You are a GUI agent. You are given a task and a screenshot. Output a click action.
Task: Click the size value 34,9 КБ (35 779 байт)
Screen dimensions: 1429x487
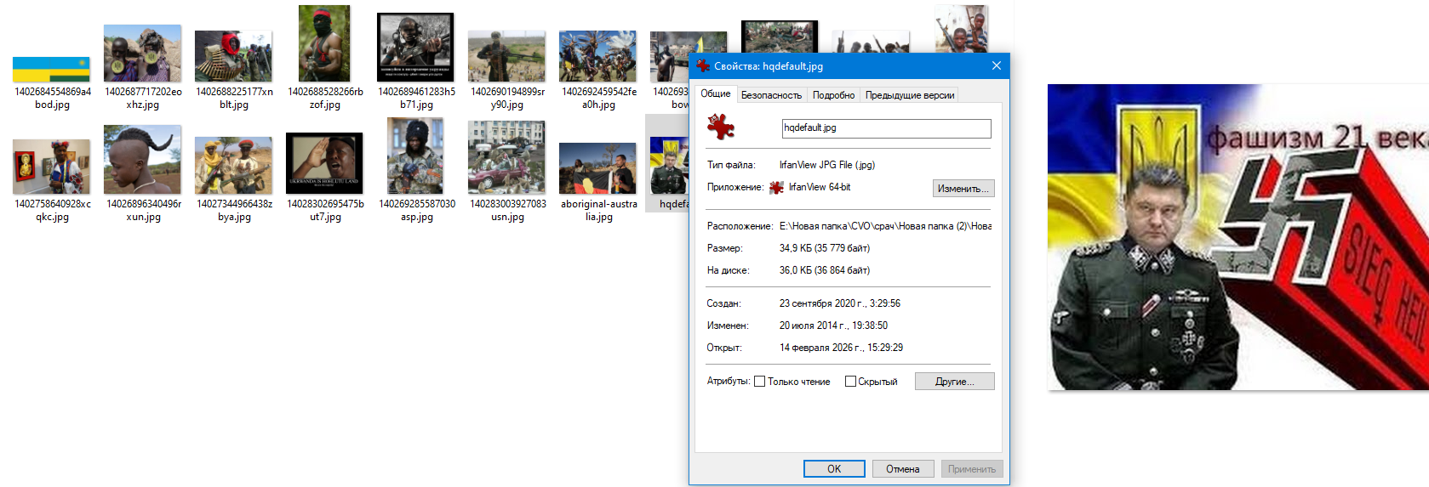825,248
